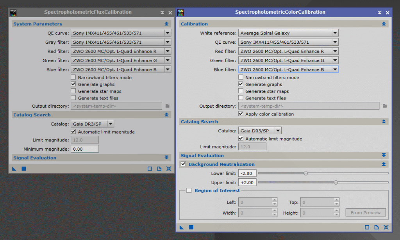Enable Narrowband filters mode in ColorCalibration

(x=241, y=77)
